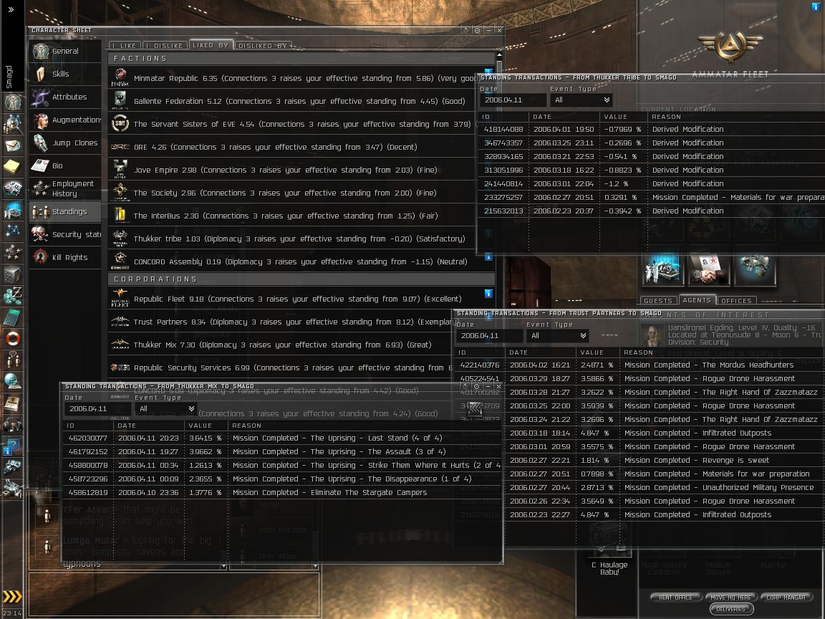
Task: Click the Corp Hangar button
Action: pos(786,598)
